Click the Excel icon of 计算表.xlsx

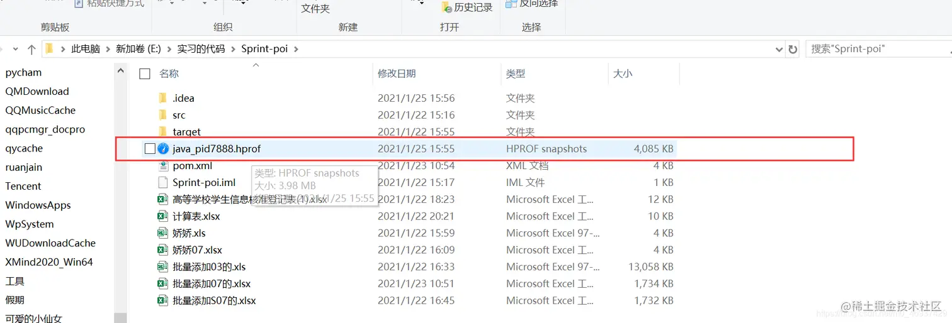pos(163,216)
